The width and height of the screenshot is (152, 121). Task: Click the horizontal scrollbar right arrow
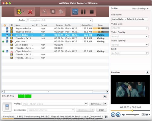click(107, 92)
